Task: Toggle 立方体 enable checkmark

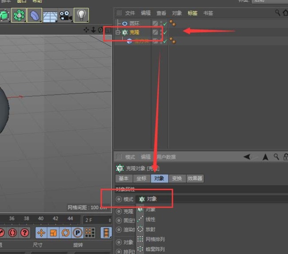Action: [165, 41]
